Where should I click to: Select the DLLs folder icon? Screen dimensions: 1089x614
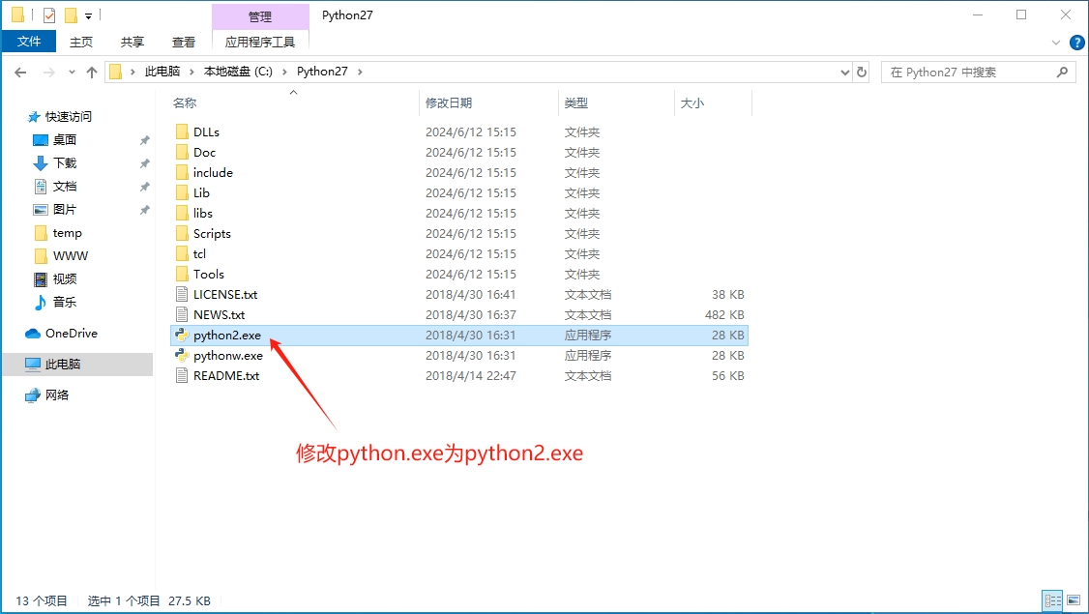(182, 132)
